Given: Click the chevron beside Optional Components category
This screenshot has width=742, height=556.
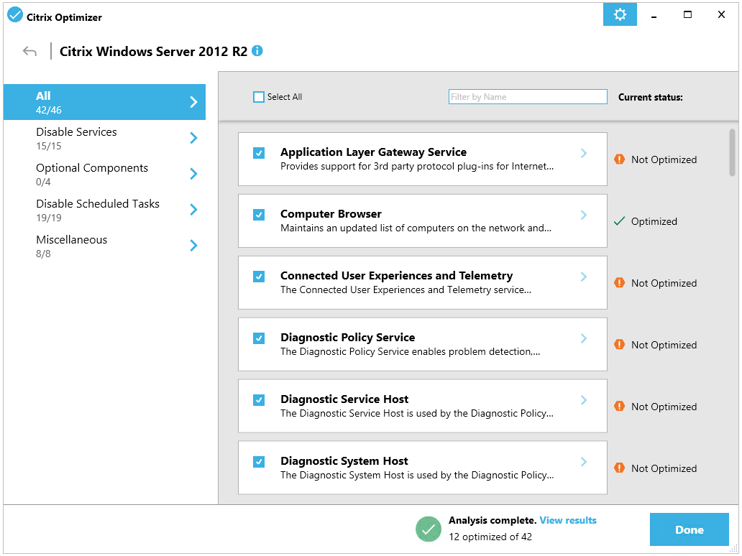Looking at the screenshot, I should coord(193,174).
